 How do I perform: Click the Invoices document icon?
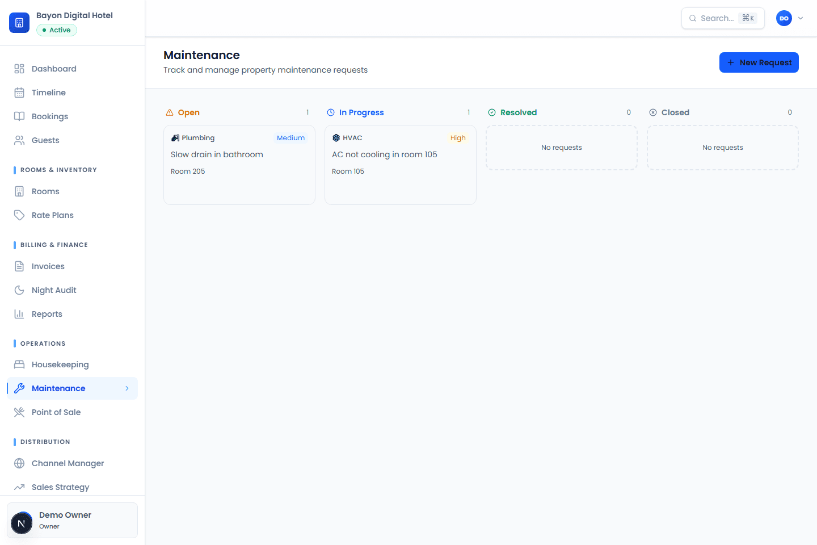(19, 266)
